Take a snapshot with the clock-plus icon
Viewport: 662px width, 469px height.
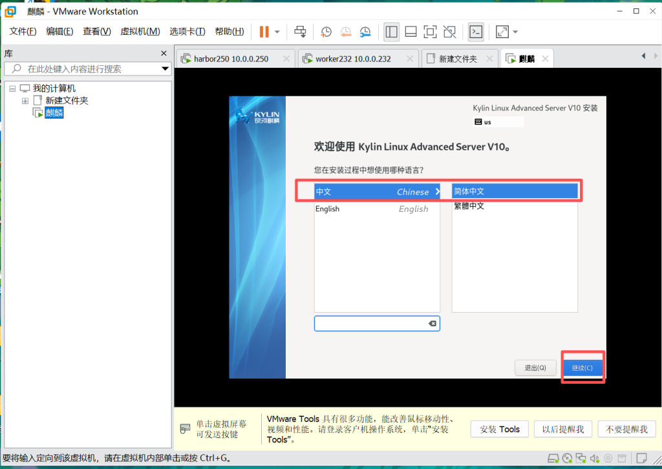click(326, 32)
